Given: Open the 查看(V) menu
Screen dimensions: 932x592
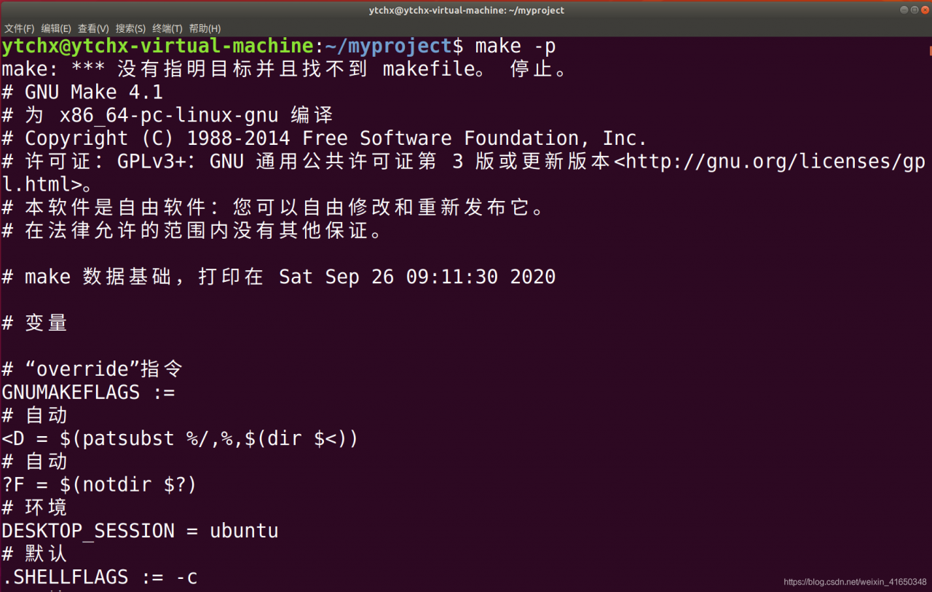Looking at the screenshot, I should 93,28.
